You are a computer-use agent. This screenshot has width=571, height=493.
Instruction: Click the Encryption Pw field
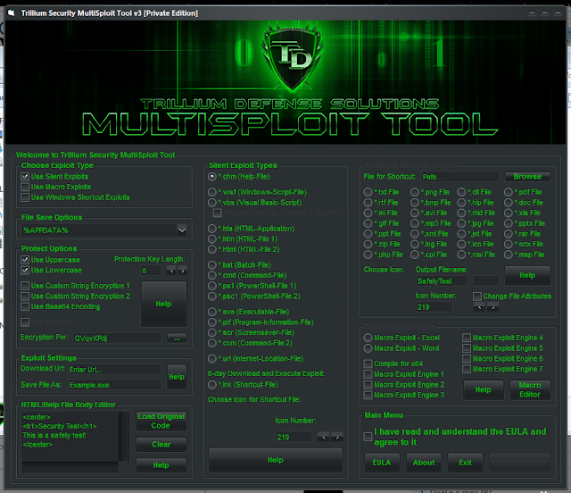(117, 338)
